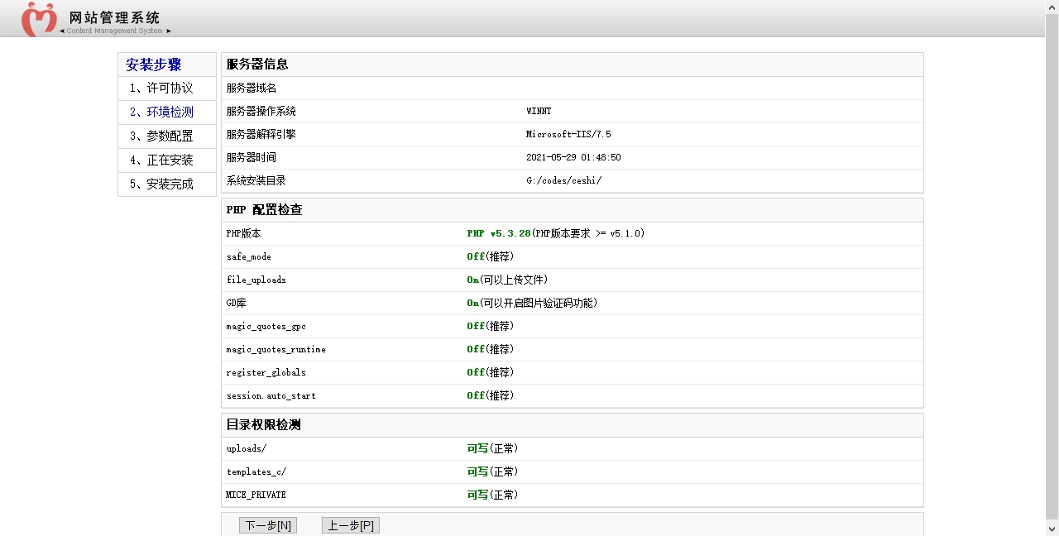Click the scrollbar down arrow
Screen dimensions: 1059x536
[1052, 529]
